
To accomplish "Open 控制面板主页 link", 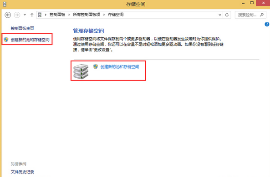I will coord(22,28).
